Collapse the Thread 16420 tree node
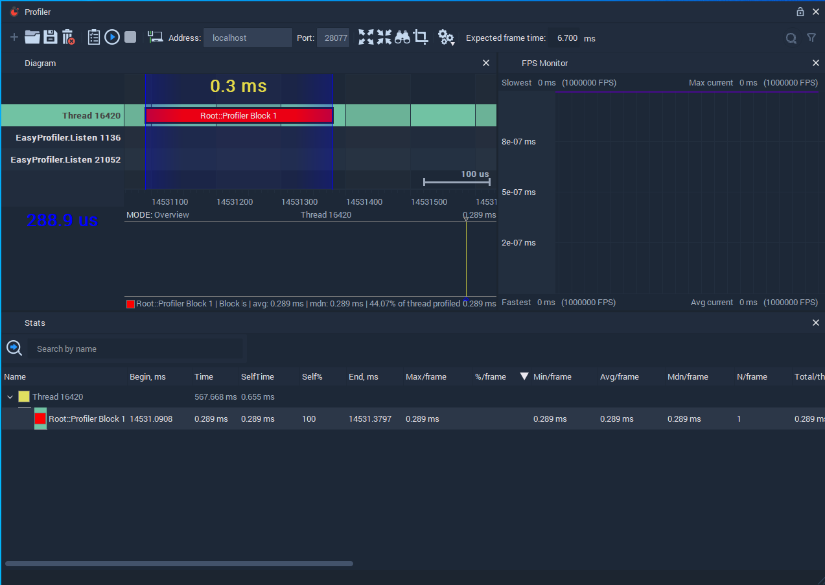 click(10, 397)
